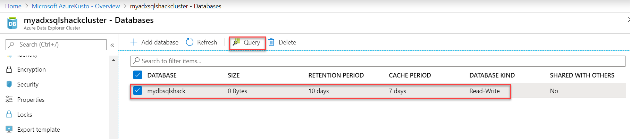
Task: Click the Search to filter items field
Action: 378,61
